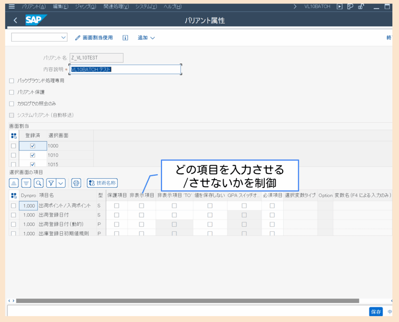Click the Option column header
Screen dimensions: 399x322
pos(325,195)
